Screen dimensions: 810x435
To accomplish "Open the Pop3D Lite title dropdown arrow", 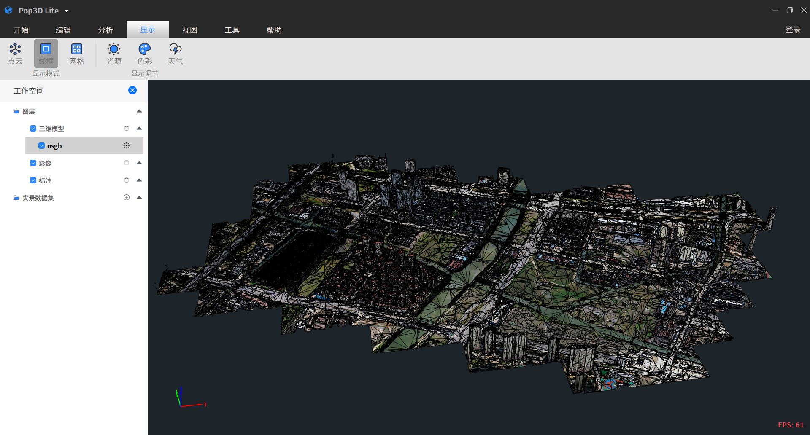I will [66, 11].
